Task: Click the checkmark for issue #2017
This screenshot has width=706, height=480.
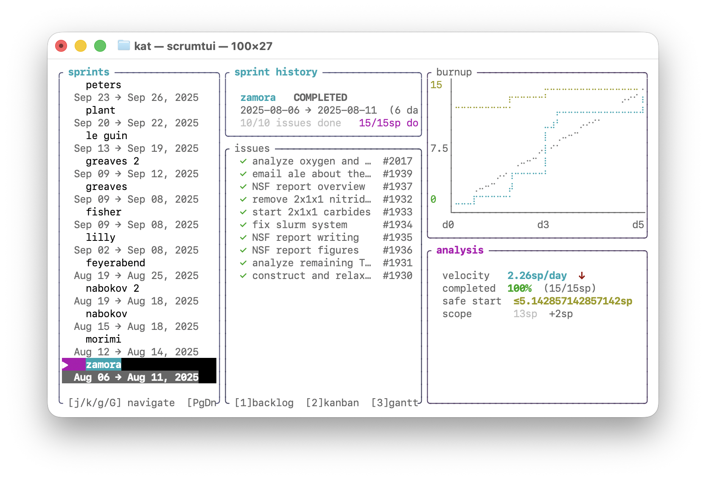Action: tap(243, 161)
